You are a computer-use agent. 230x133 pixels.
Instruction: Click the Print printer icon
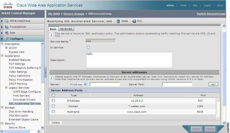point(134,21)
